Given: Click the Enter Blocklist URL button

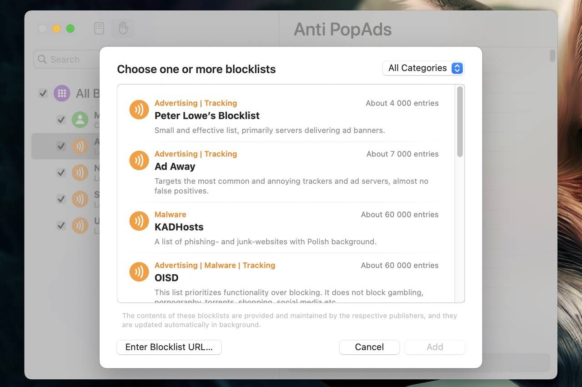Looking at the screenshot, I should pos(169,347).
